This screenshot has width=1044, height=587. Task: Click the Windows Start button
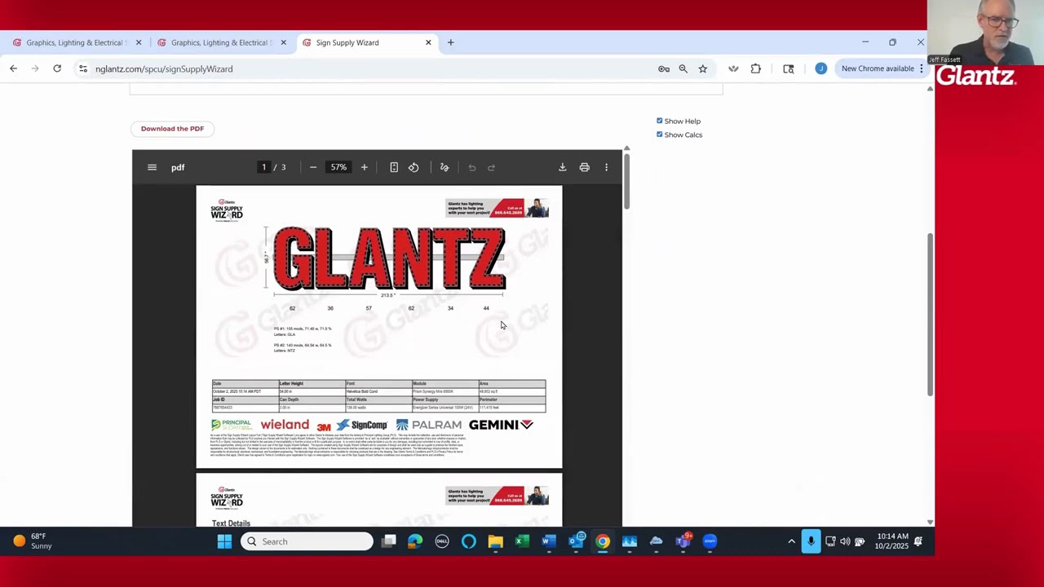[224, 541]
